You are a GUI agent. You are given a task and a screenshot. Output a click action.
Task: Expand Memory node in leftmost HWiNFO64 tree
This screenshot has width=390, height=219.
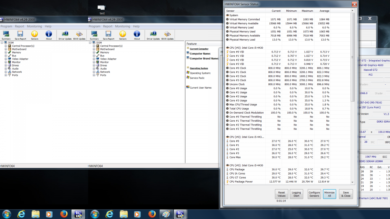6,53
